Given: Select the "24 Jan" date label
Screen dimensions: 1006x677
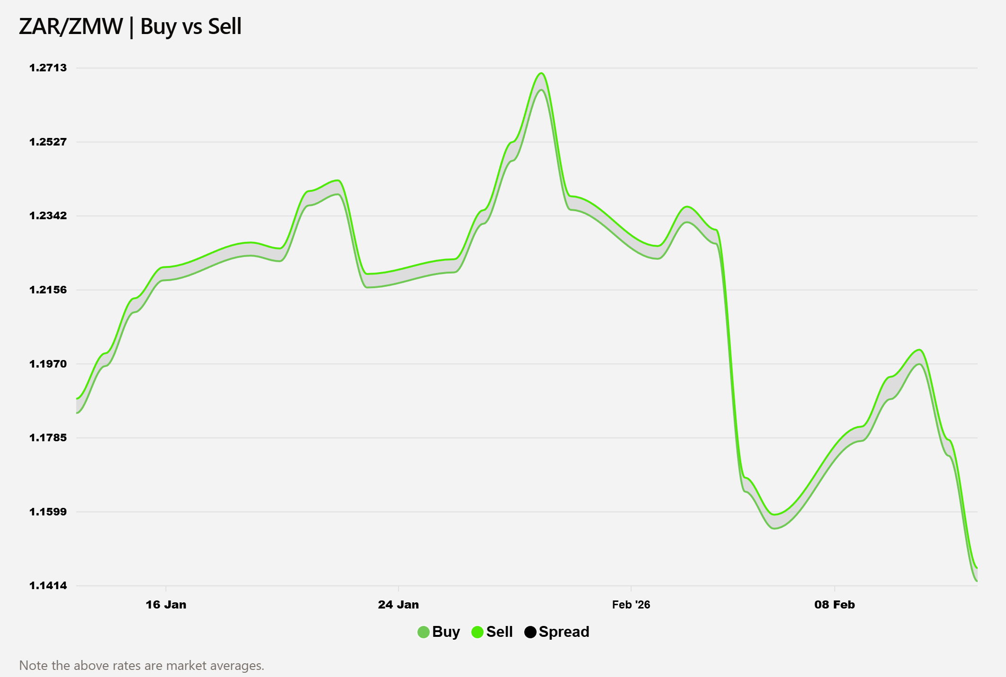Looking at the screenshot, I should (399, 605).
